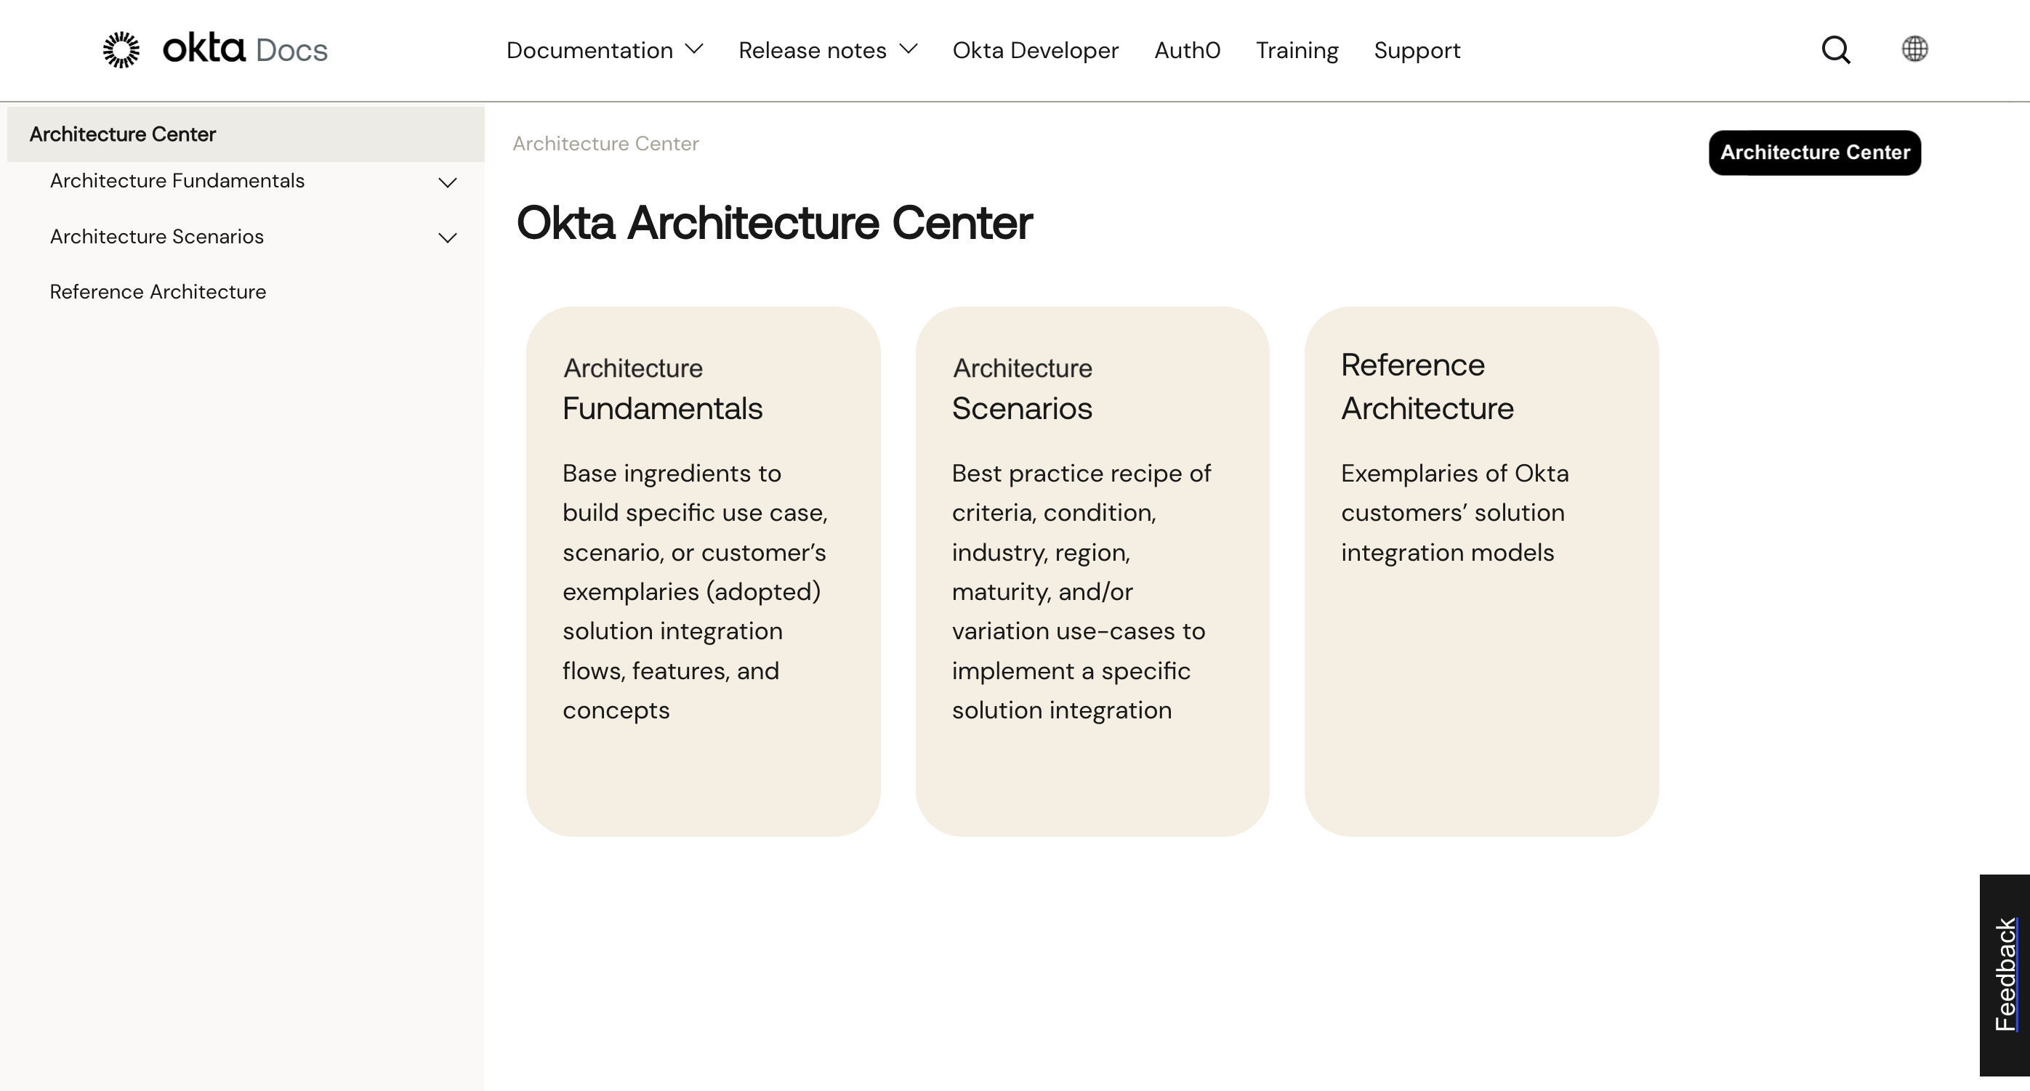Click the Okta sunburst logo icon
Viewport: 2030px width, 1091px height.
point(121,49)
